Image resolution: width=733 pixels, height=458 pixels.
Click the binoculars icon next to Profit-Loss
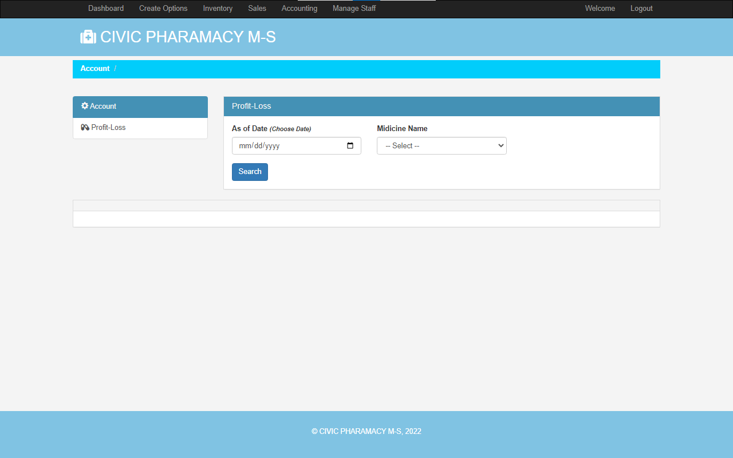coord(84,127)
